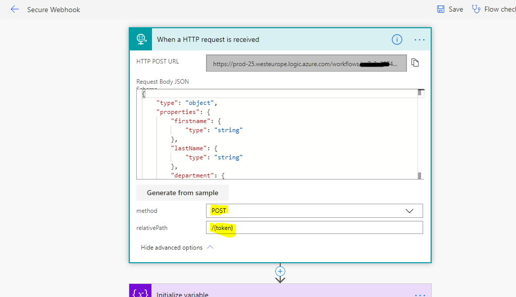Copy the HTTP POST URL using the copy icon
The width and height of the screenshot is (516, 297).
415,63
